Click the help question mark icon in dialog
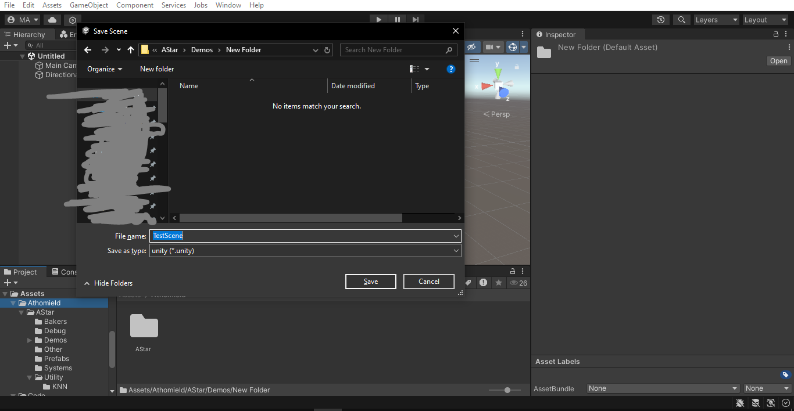The height and width of the screenshot is (411, 794). coord(450,69)
